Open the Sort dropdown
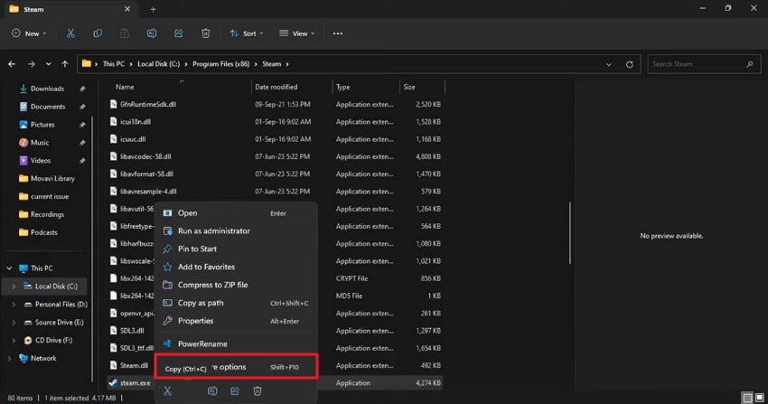Screen dimensions: 768x404 point(247,33)
